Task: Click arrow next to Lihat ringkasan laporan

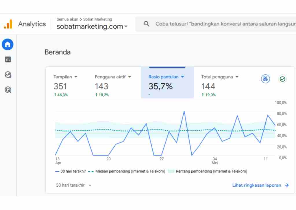Action: [x=286, y=185]
